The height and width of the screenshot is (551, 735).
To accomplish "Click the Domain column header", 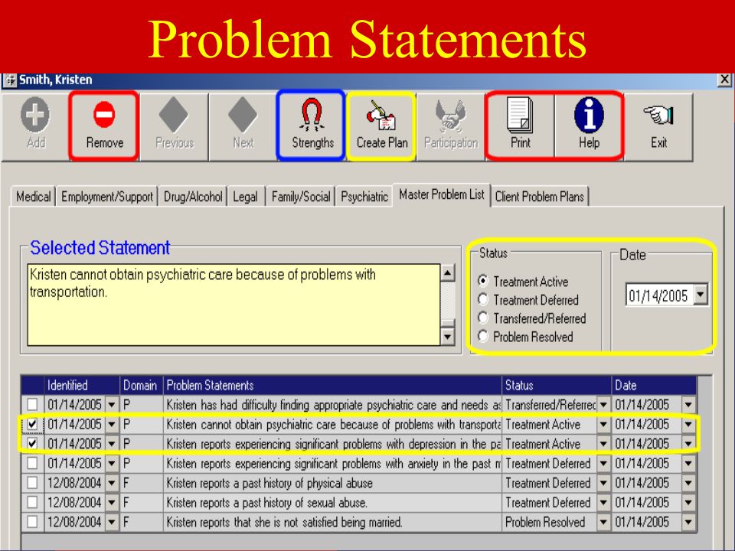I will (x=141, y=385).
